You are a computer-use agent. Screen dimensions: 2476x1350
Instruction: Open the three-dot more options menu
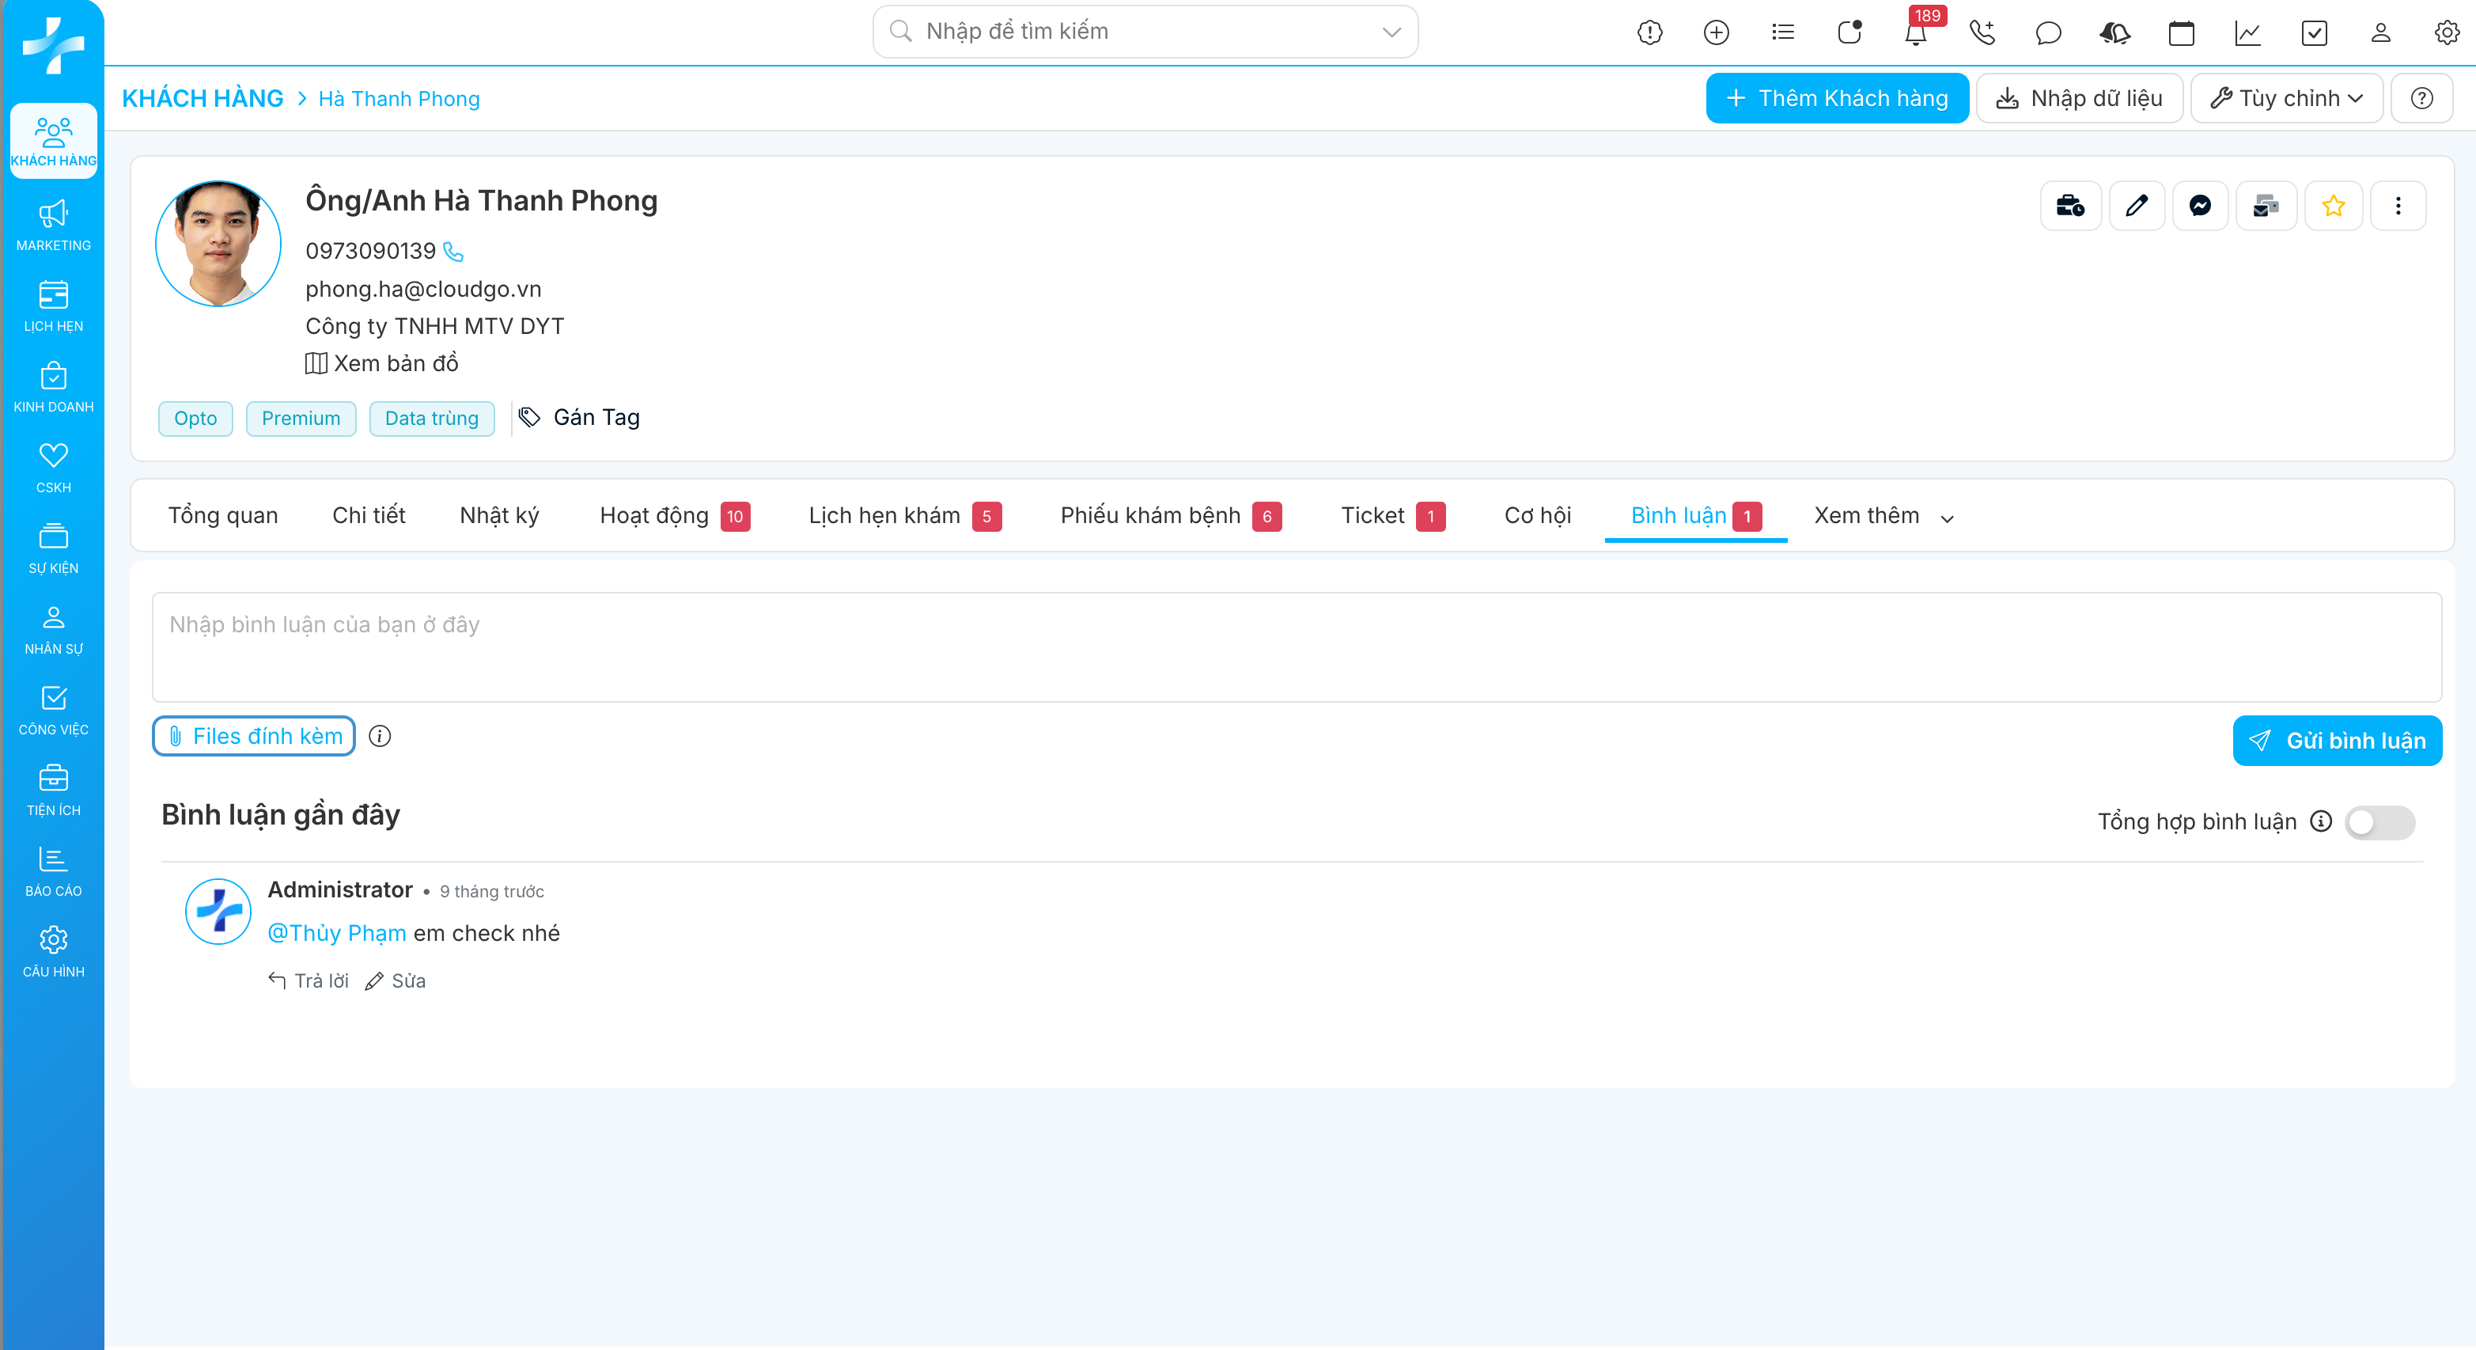point(2397,206)
